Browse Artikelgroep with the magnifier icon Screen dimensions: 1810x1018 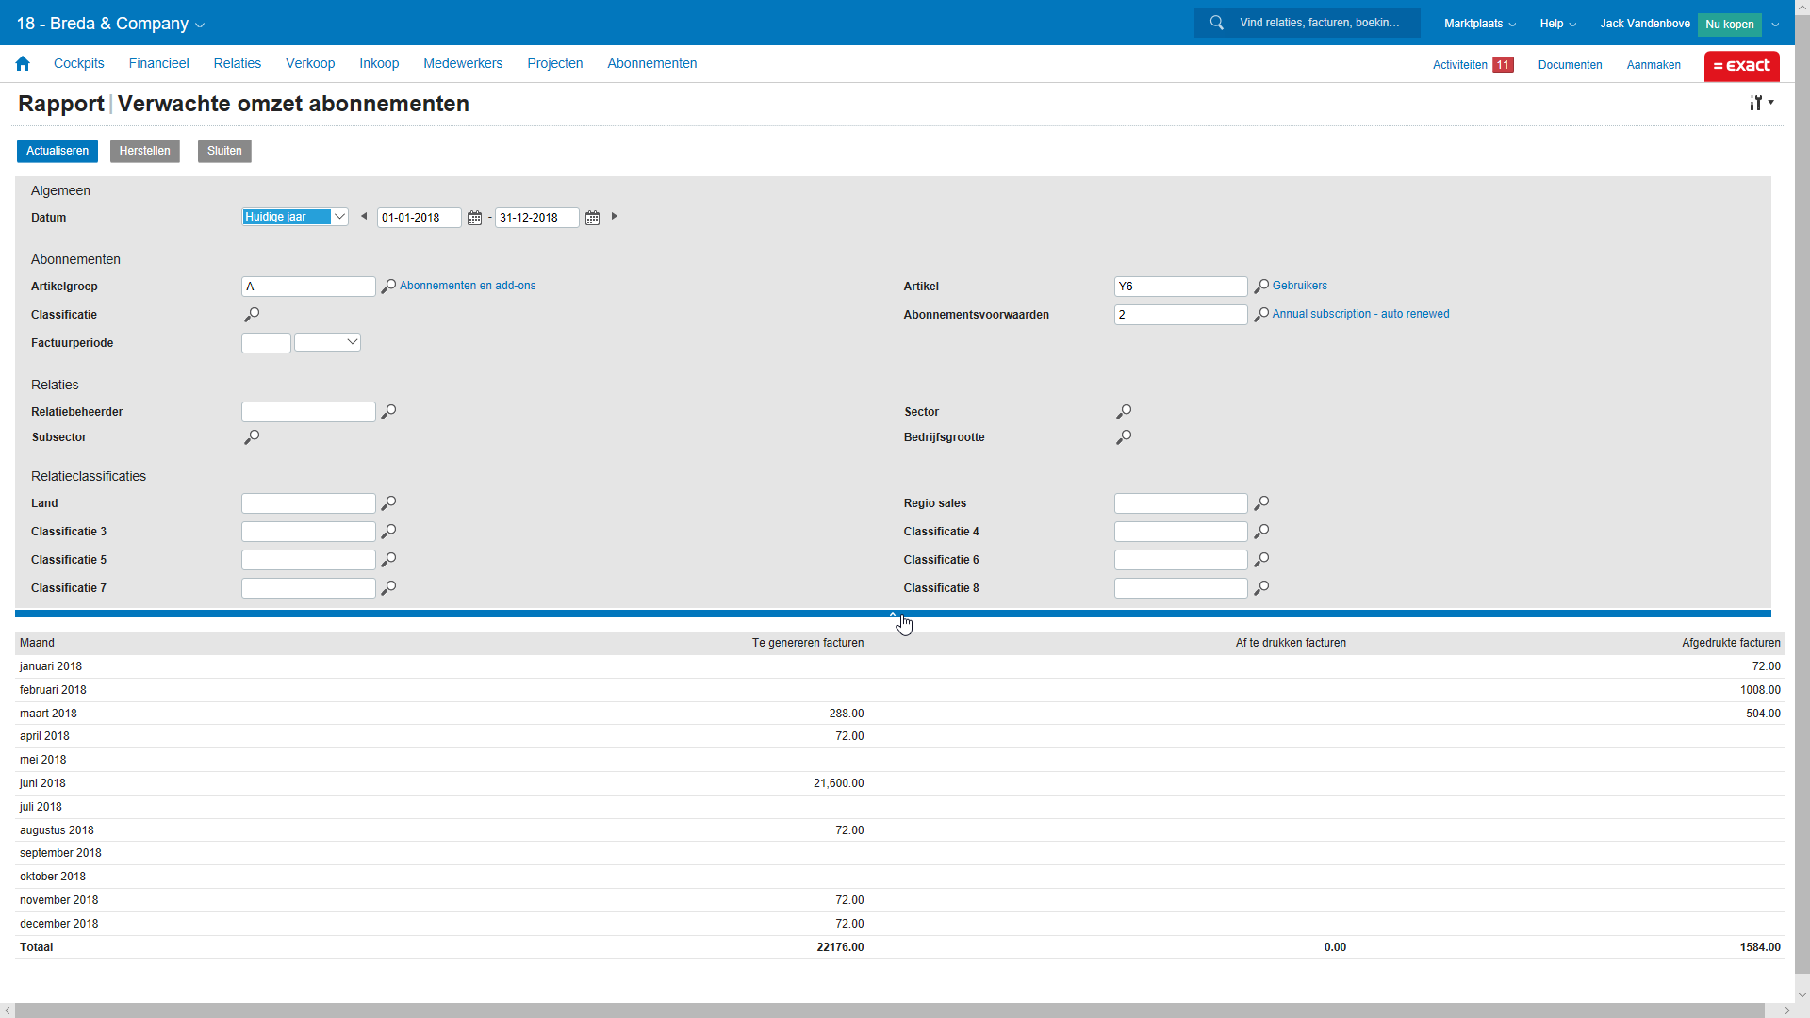(388, 287)
